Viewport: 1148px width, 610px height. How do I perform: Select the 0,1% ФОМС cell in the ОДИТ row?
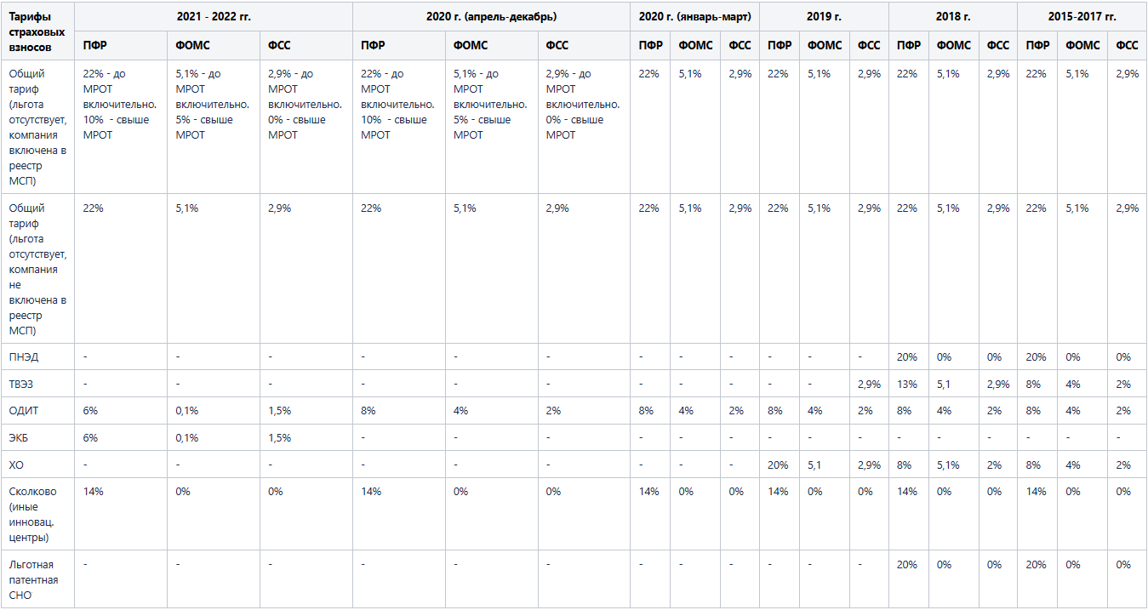coord(186,411)
